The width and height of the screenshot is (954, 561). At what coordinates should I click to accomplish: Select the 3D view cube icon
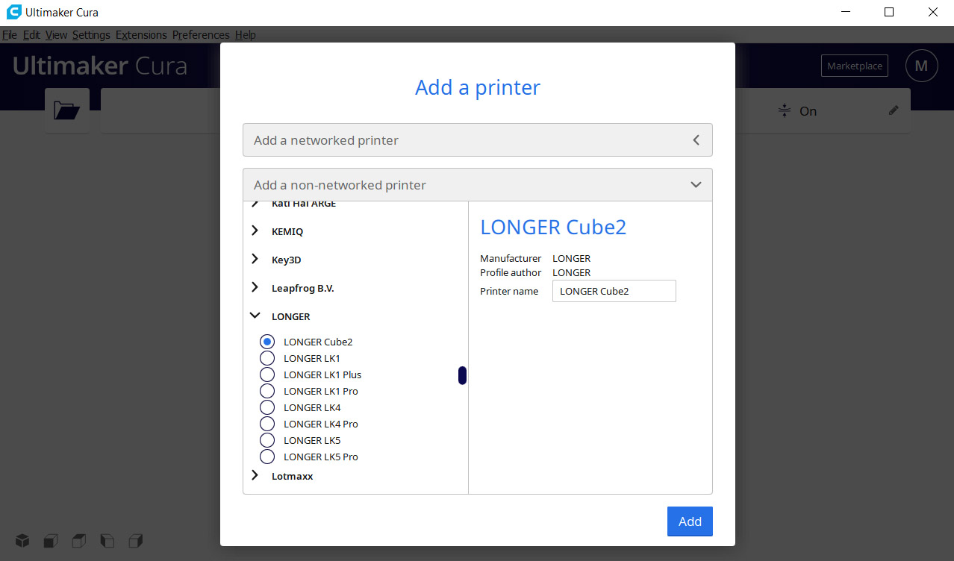[x=23, y=540]
